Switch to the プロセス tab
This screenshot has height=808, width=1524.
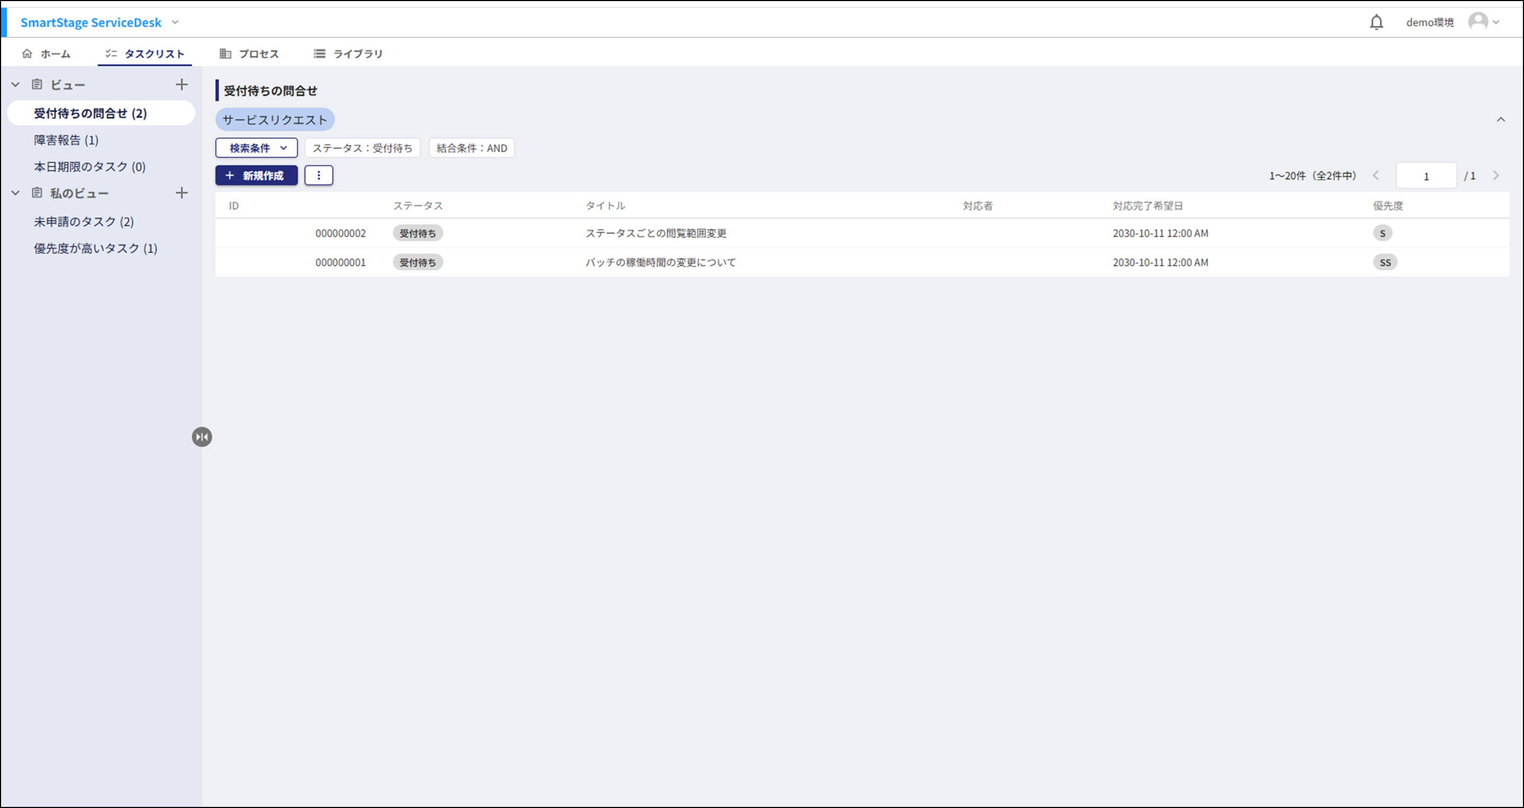click(249, 54)
